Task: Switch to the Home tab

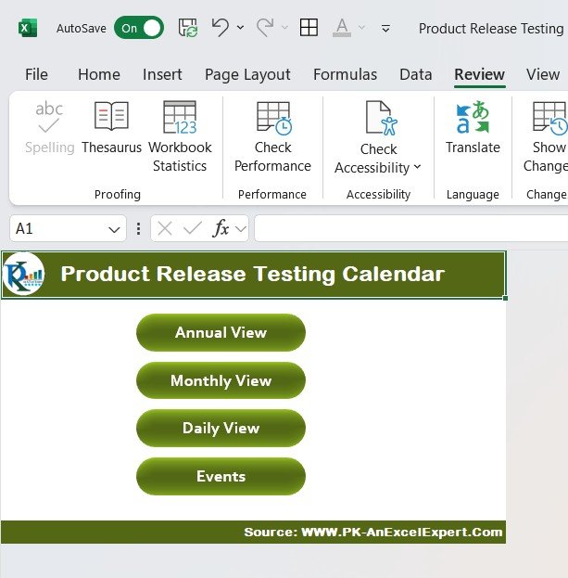Action: coord(99,74)
